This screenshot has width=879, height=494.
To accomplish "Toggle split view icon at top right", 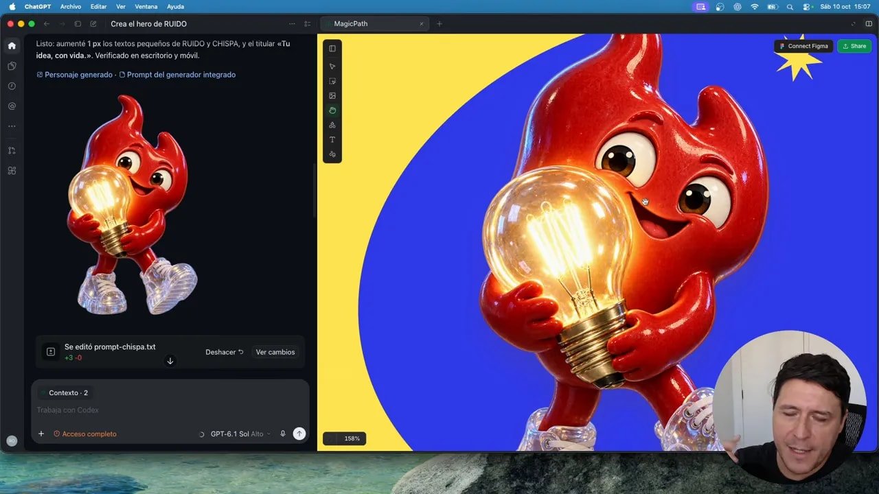I will [x=869, y=24].
